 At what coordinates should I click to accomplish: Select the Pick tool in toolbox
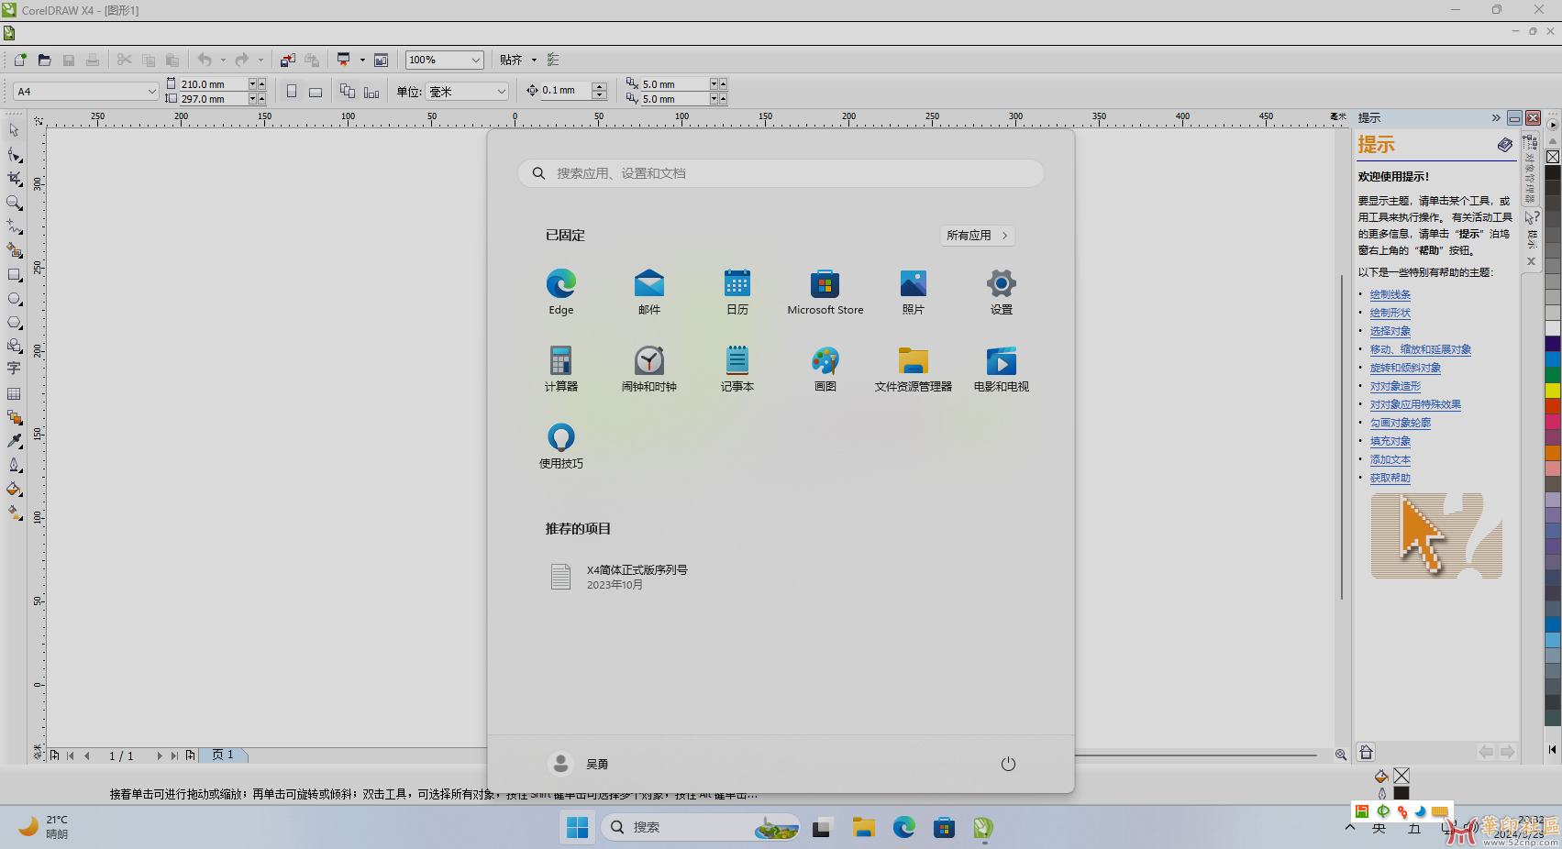click(14, 130)
